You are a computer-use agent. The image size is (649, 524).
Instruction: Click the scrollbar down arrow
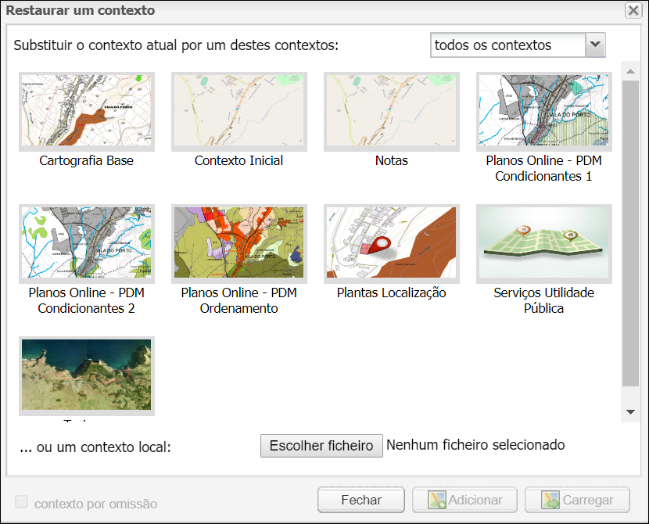pos(629,410)
